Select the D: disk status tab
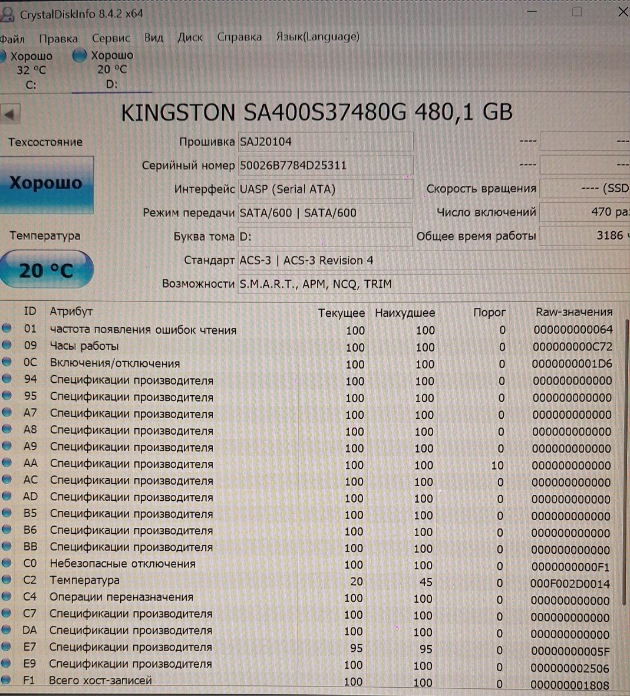This screenshot has width=630, height=696. click(111, 70)
